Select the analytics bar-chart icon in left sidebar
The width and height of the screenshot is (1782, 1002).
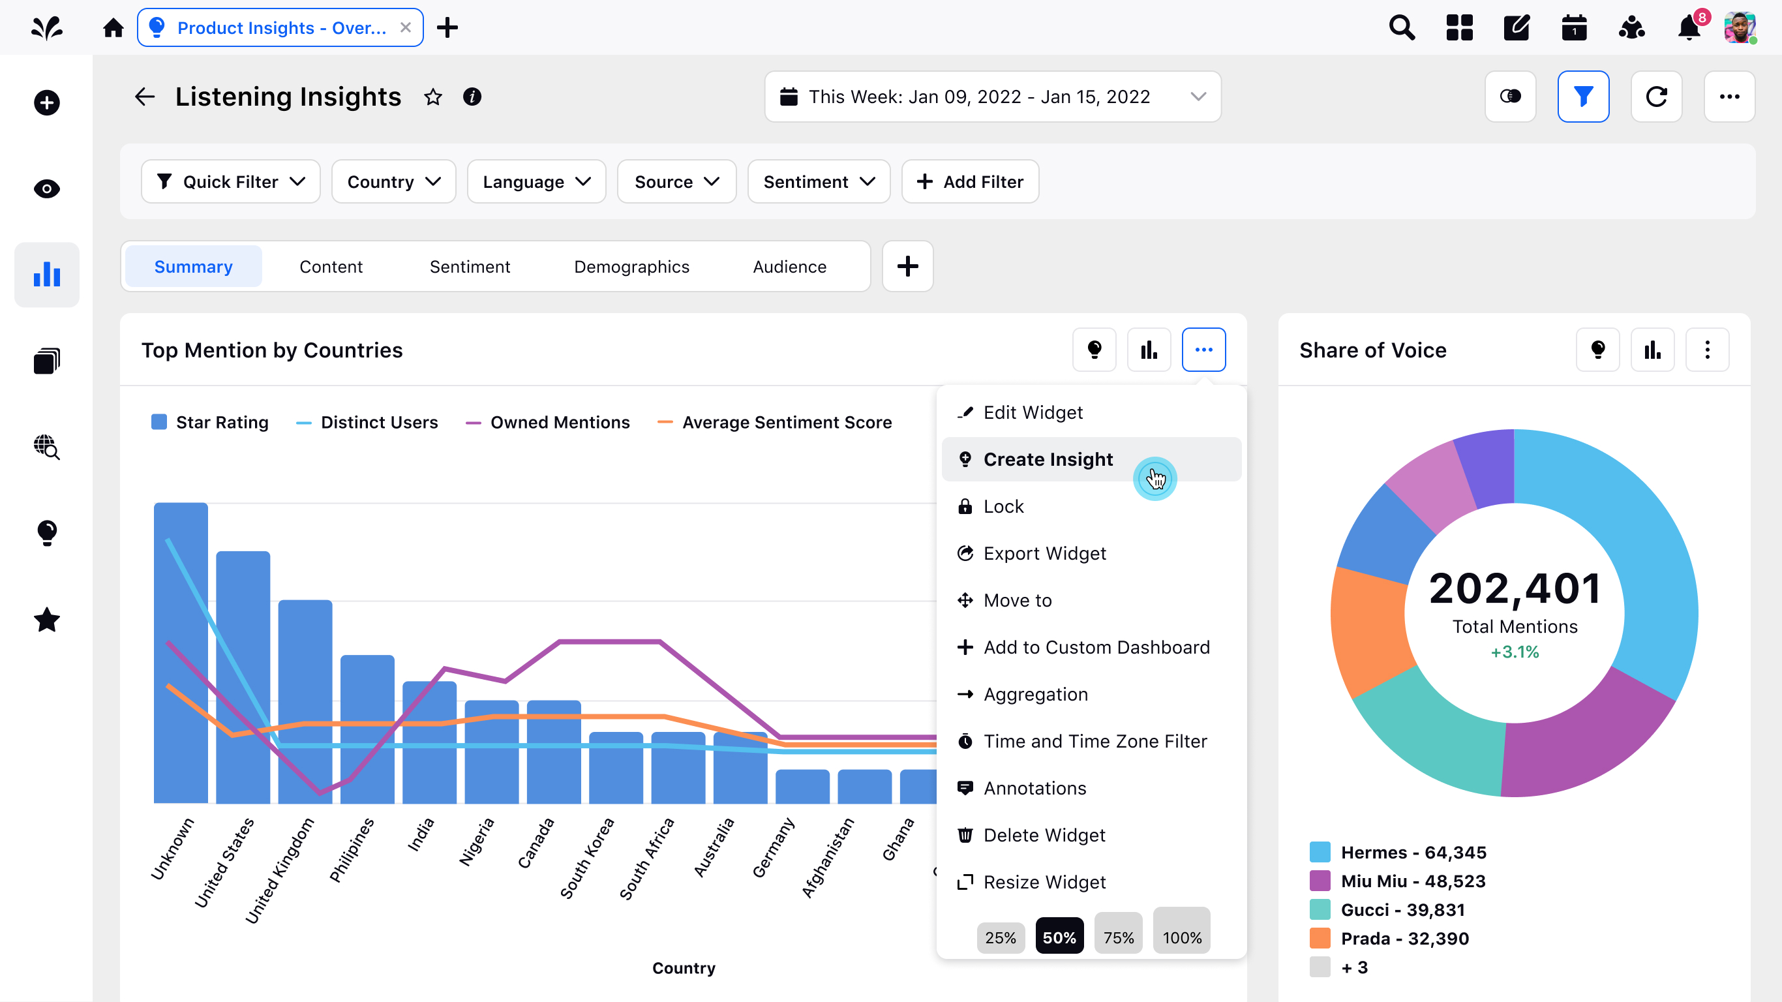(x=46, y=274)
